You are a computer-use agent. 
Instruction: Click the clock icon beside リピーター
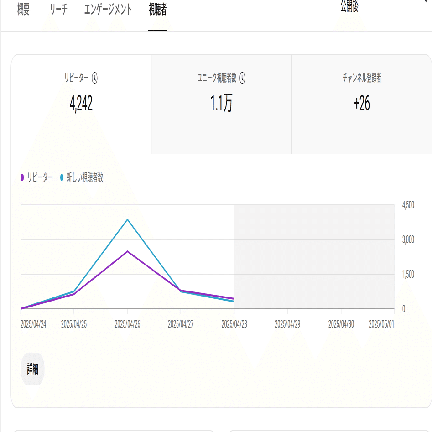coord(94,78)
